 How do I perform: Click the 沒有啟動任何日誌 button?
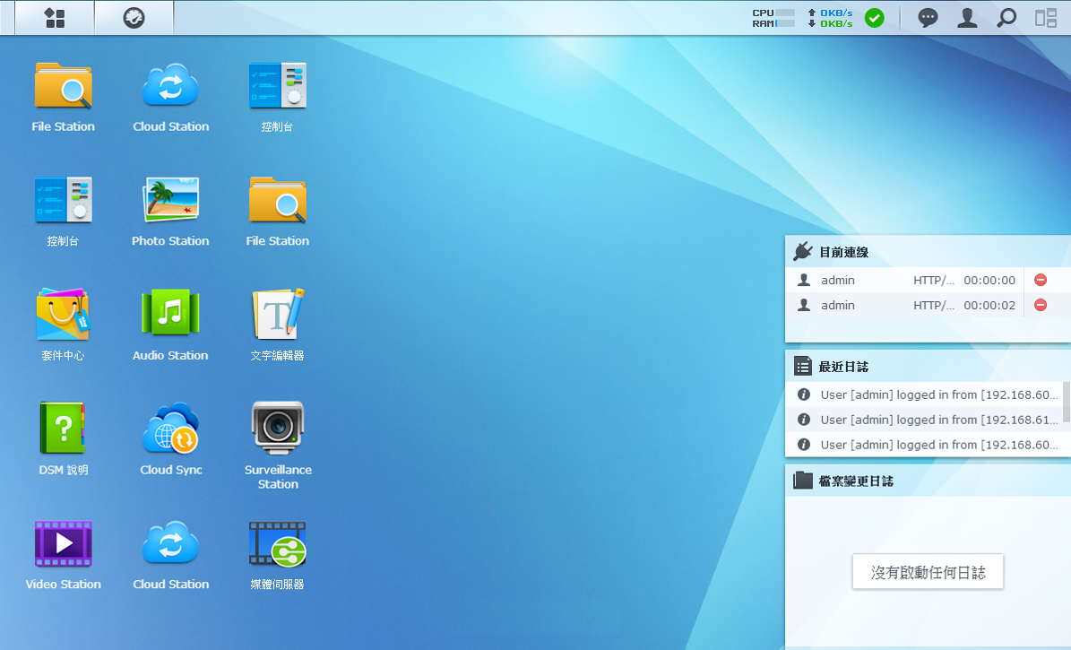point(928,572)
